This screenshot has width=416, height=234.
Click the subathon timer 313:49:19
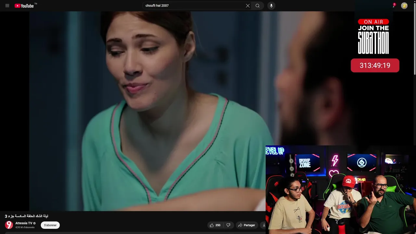[375, 66]
